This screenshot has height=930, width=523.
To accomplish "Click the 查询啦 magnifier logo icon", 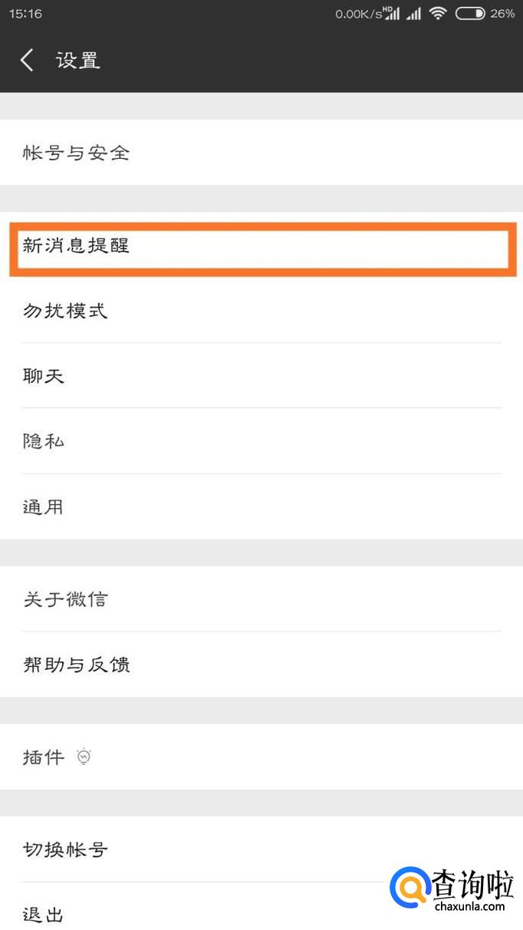I will click(x=410, y=889).
